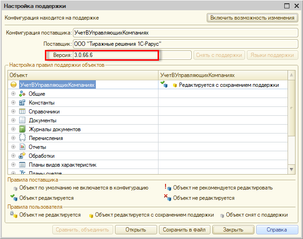Expand the Журналы документов node
Viewport: 303px width, 239px height.
(14, 129)
